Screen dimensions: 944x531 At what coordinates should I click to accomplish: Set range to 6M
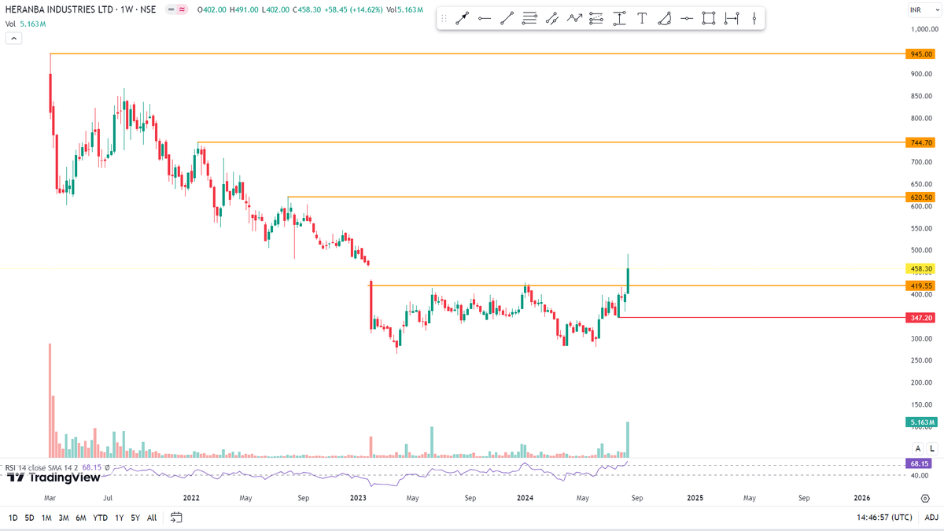click(x=81, y=518)
